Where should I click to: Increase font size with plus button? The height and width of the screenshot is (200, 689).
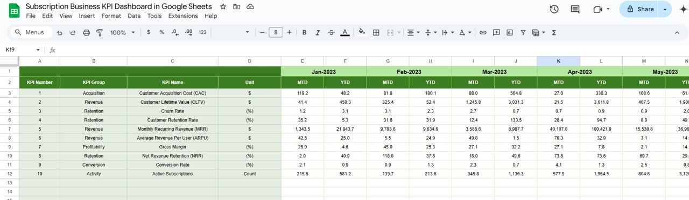click(x=289, y=33)
